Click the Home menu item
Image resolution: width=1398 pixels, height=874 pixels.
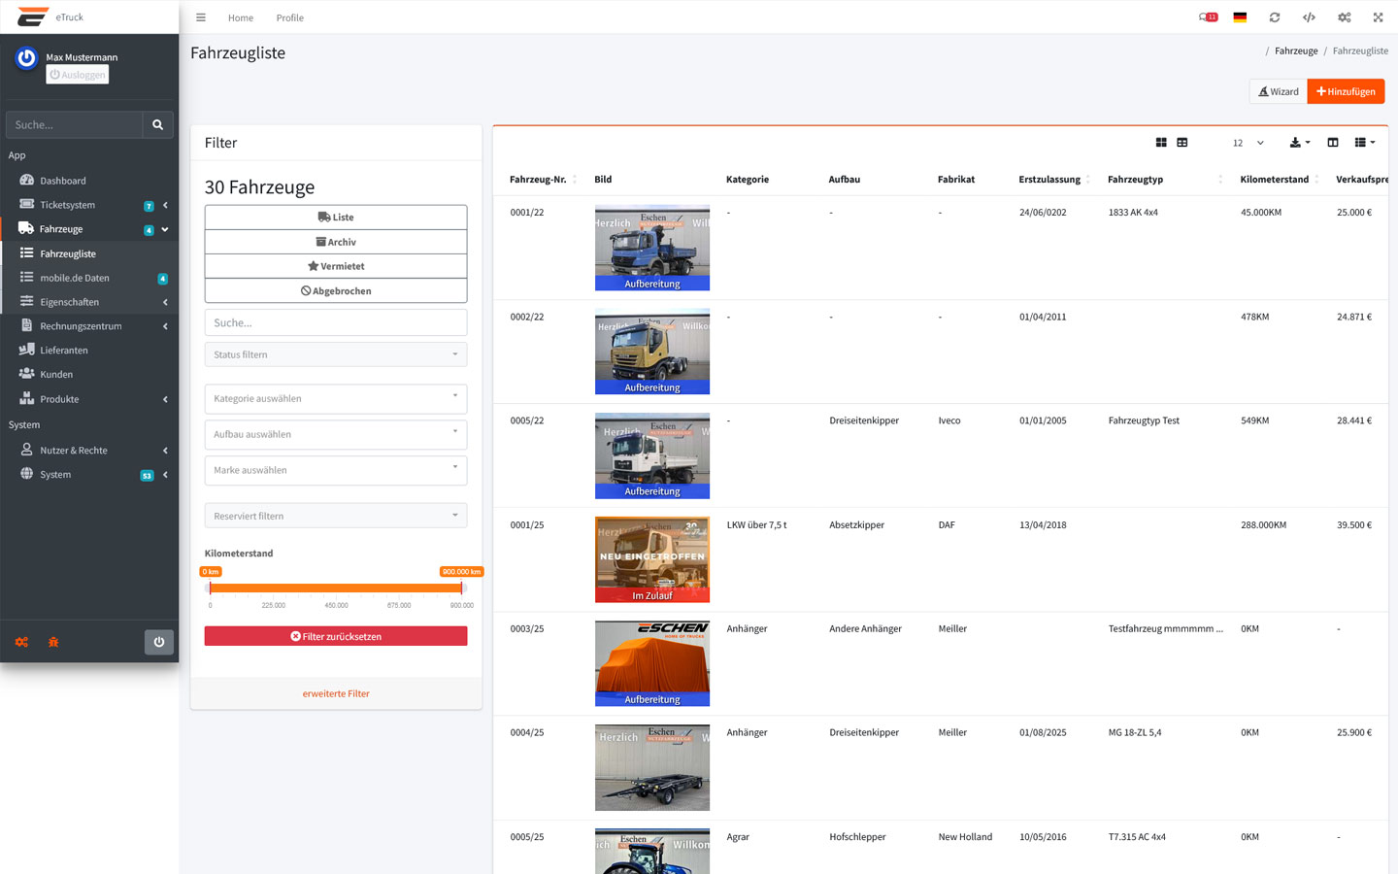click(241, 17)
